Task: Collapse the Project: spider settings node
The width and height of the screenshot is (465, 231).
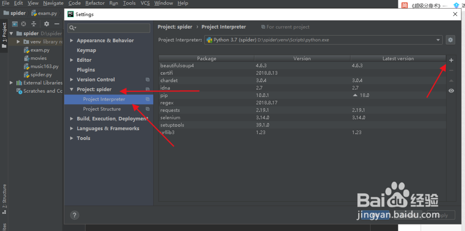Action: (x=72, y=90)
